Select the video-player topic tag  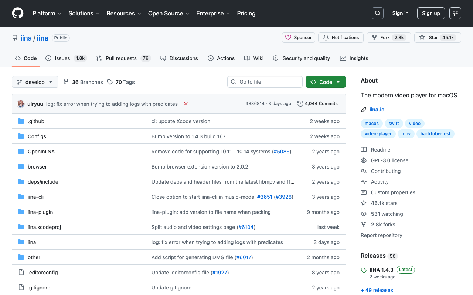click(x=378, y=134)
